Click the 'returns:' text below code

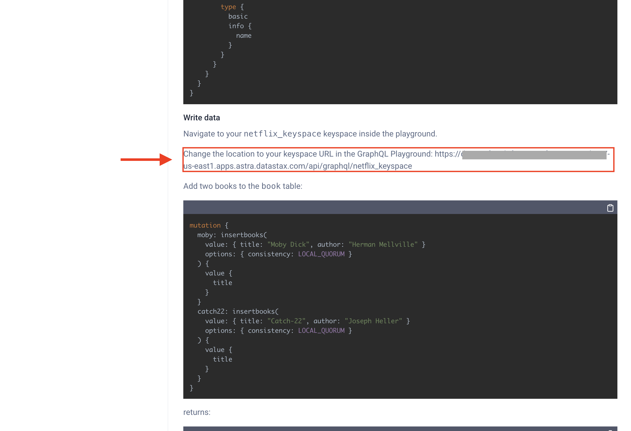point(197,412)
